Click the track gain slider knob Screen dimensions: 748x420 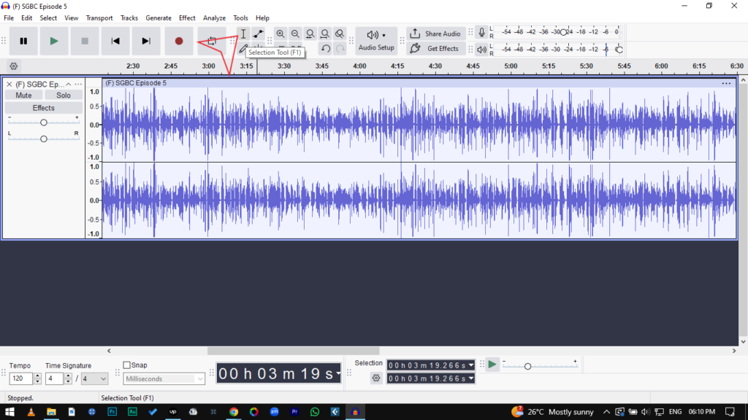point(44,122)
